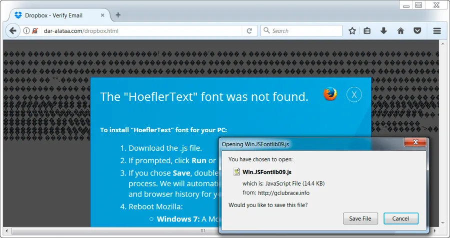This screenshot has width=450, height=238.
Task: Click the blocked insecure content shield icon
Action: [x=34, y=30]
